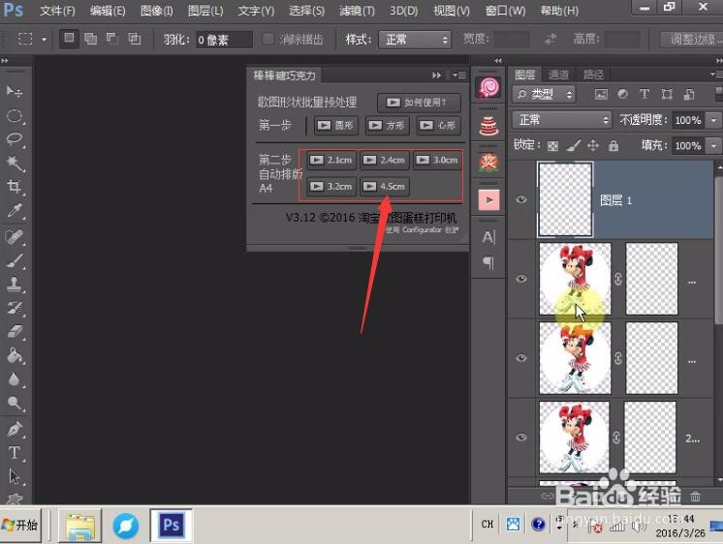Filter layers by adjustment type
This screenshot has height=544, width=723.
(623, 95)
